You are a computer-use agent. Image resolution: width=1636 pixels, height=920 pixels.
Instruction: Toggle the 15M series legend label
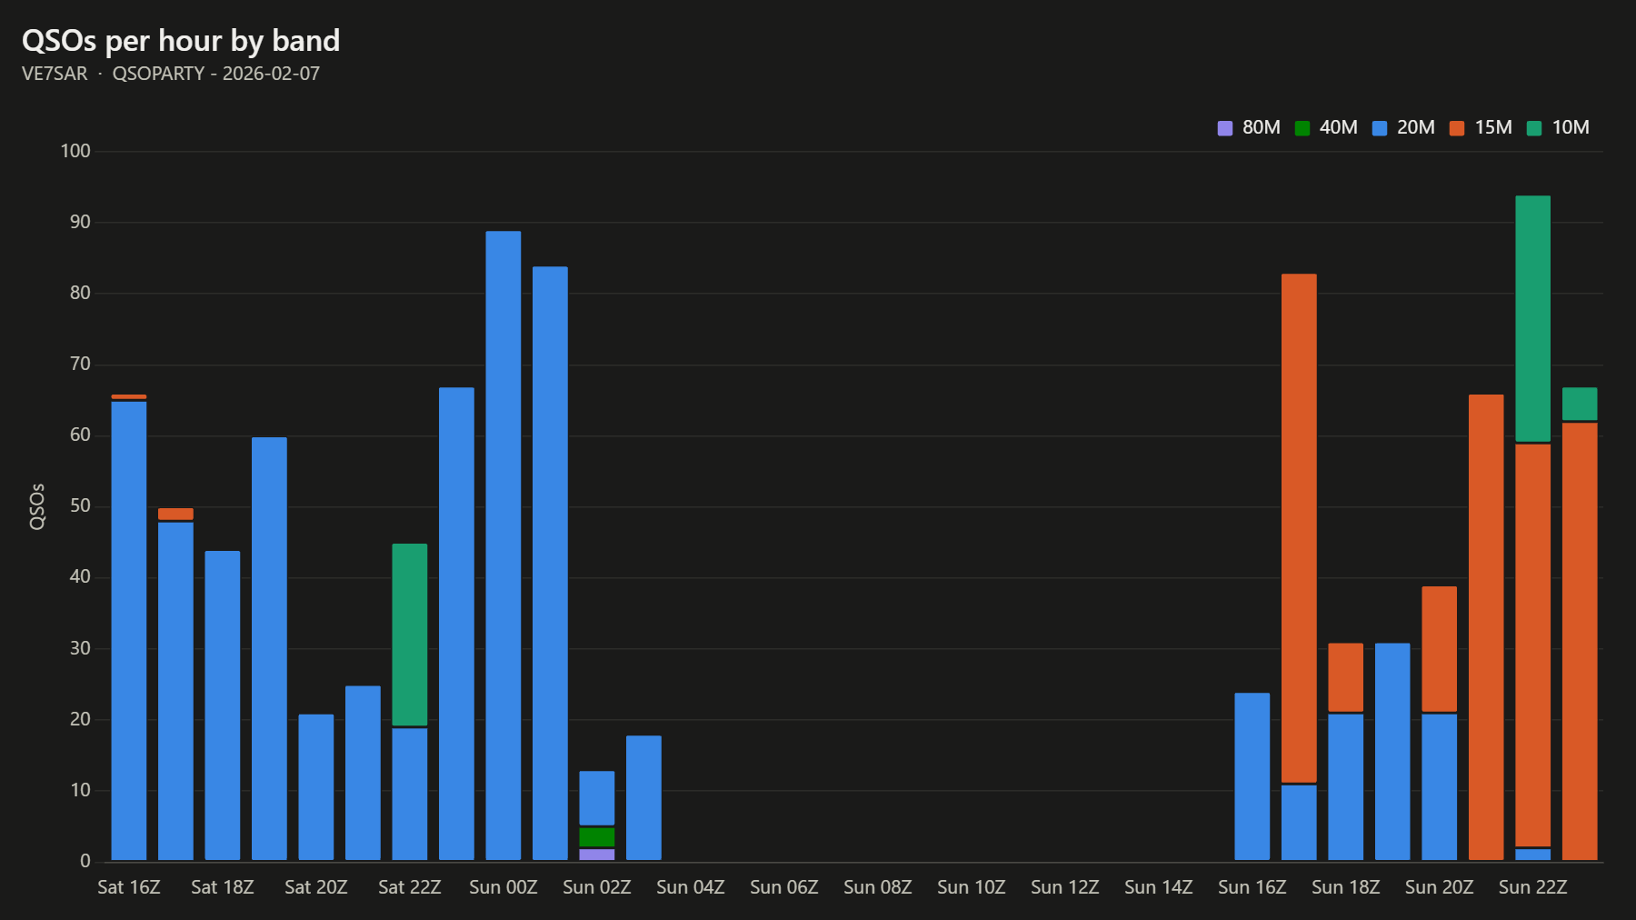click(1493, 127)
